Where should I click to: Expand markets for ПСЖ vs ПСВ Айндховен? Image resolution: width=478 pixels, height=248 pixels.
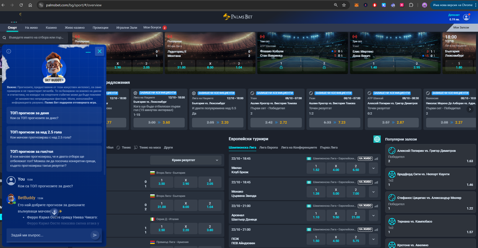click(x=373, y=239)
